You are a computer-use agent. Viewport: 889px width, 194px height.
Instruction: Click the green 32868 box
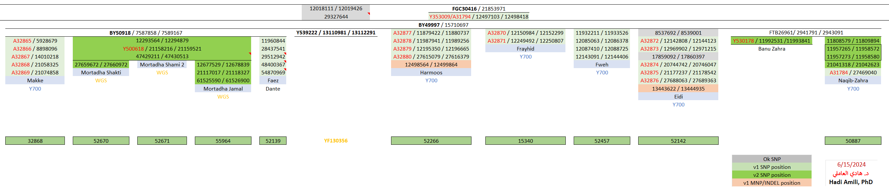pos(35,140)
